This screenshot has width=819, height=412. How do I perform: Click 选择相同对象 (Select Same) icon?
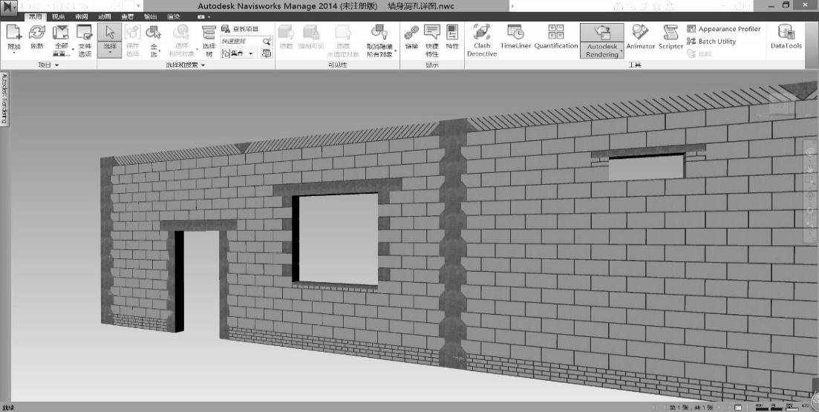180,33
